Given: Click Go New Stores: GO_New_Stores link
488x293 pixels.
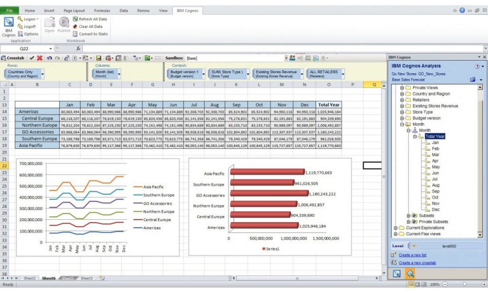Looking at the screenshot, I should (x=418, y=74).
